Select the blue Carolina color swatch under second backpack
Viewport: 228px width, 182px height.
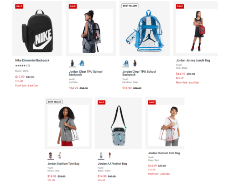[82, 63]
